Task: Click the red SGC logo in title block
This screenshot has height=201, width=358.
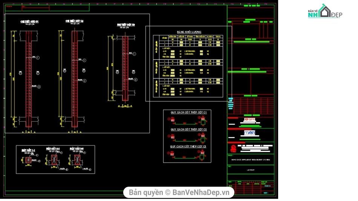Action: point(249,120)
